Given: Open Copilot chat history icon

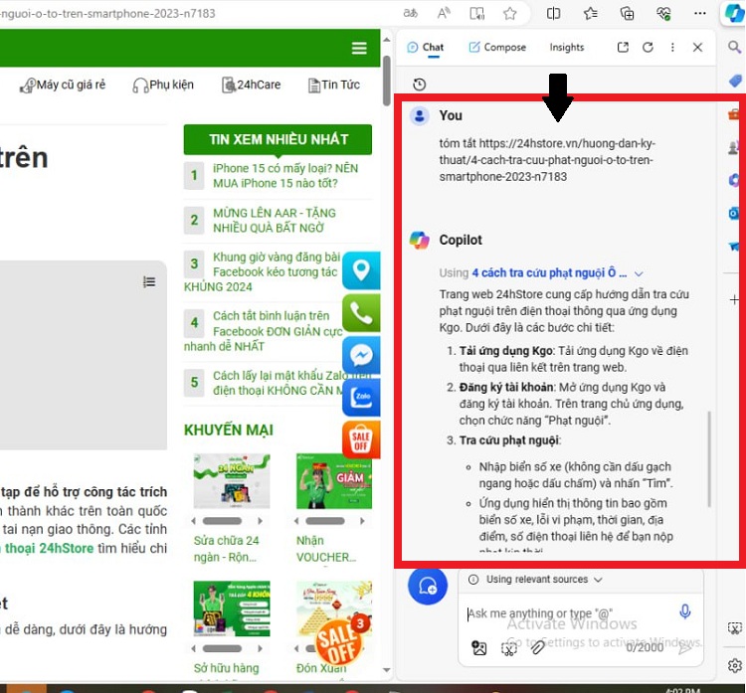Looking at the screenshot, I should tap(419, 85).
